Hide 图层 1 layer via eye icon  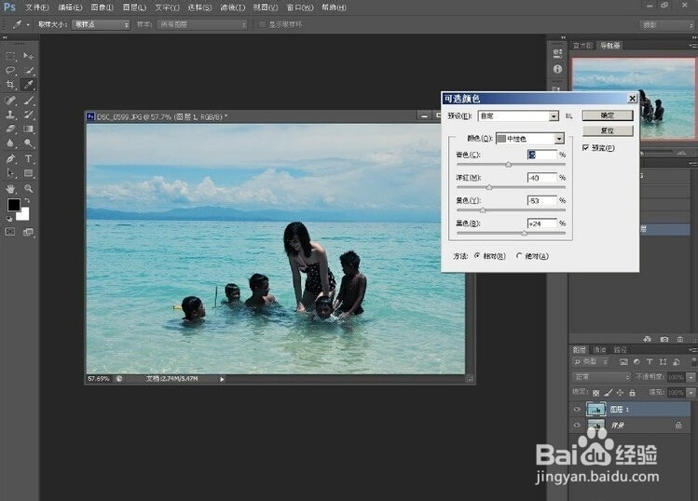(x=577, y=410)
